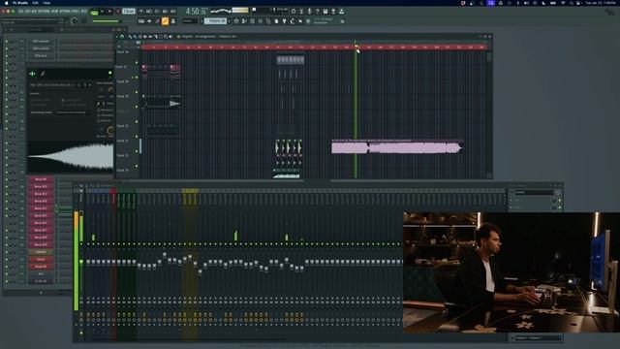Image resolution: width=620 pixels, height=349 pixels.
Task: Click the playhead marker on Playlist timeline
Action: (356, 48)
